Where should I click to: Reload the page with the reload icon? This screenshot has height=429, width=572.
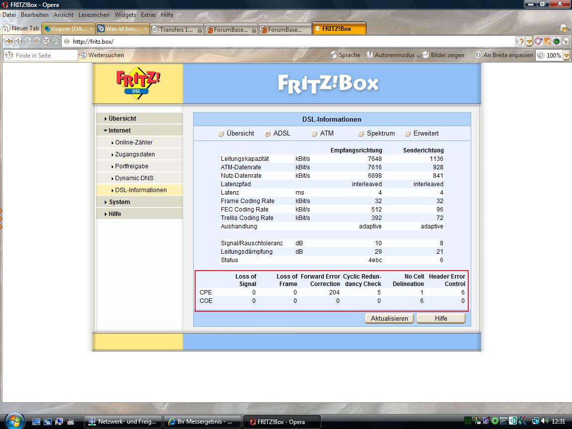46,41
